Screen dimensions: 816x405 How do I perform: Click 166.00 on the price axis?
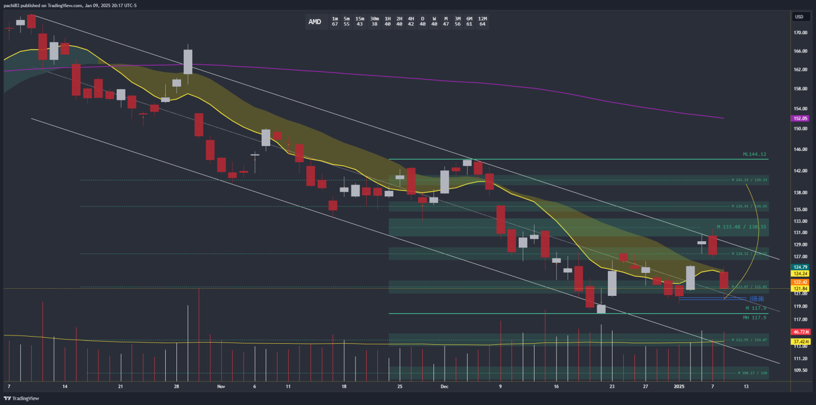(x=800, y=51)
